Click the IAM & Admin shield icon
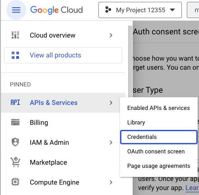Screen dimensions: 199x195 (x=15, y=142)
